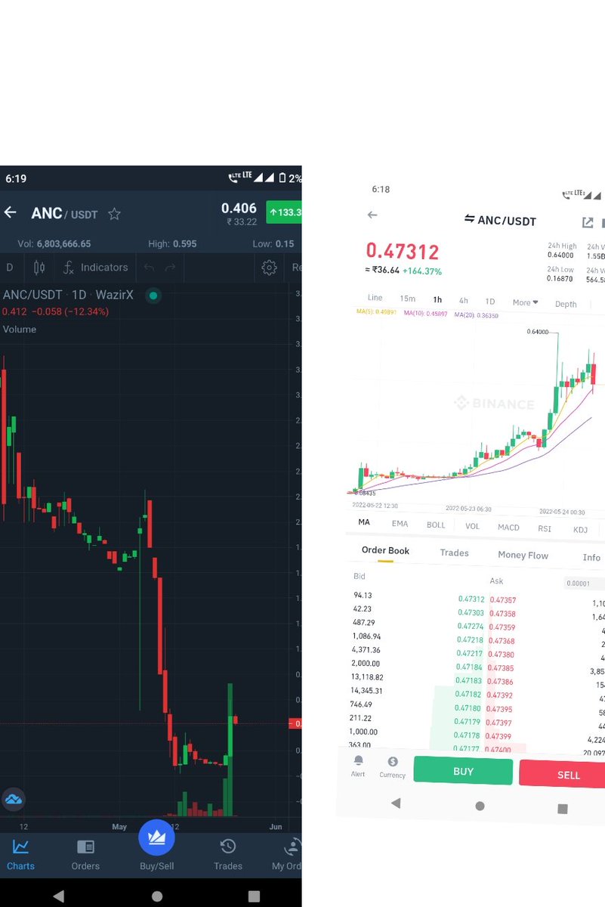Tap the back arrow in Binance header
Viewport: 605px width, 907px height.
click(x=372, y=215)
